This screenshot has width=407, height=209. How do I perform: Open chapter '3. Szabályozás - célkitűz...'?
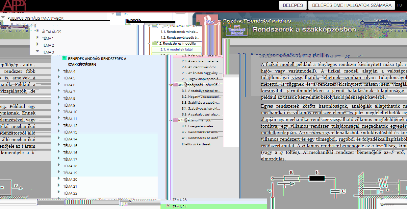pyautogui.click(x=200, y=85)
